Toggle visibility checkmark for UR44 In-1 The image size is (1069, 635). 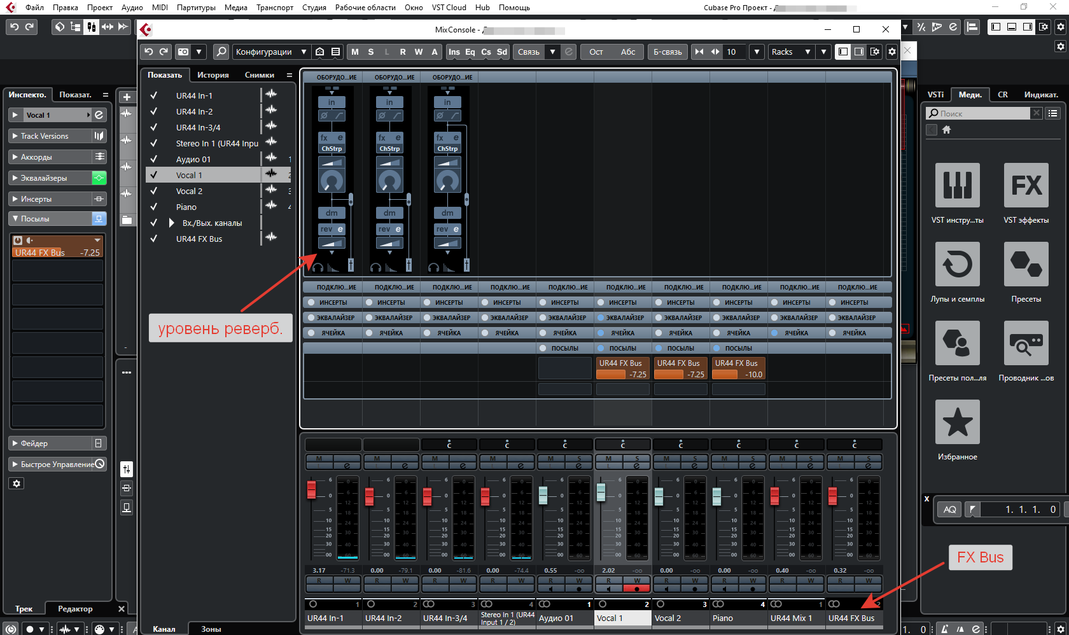point(153,95)
